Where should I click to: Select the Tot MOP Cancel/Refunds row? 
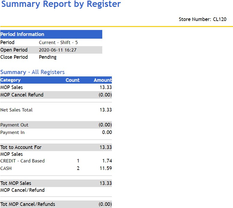[56, 204]
